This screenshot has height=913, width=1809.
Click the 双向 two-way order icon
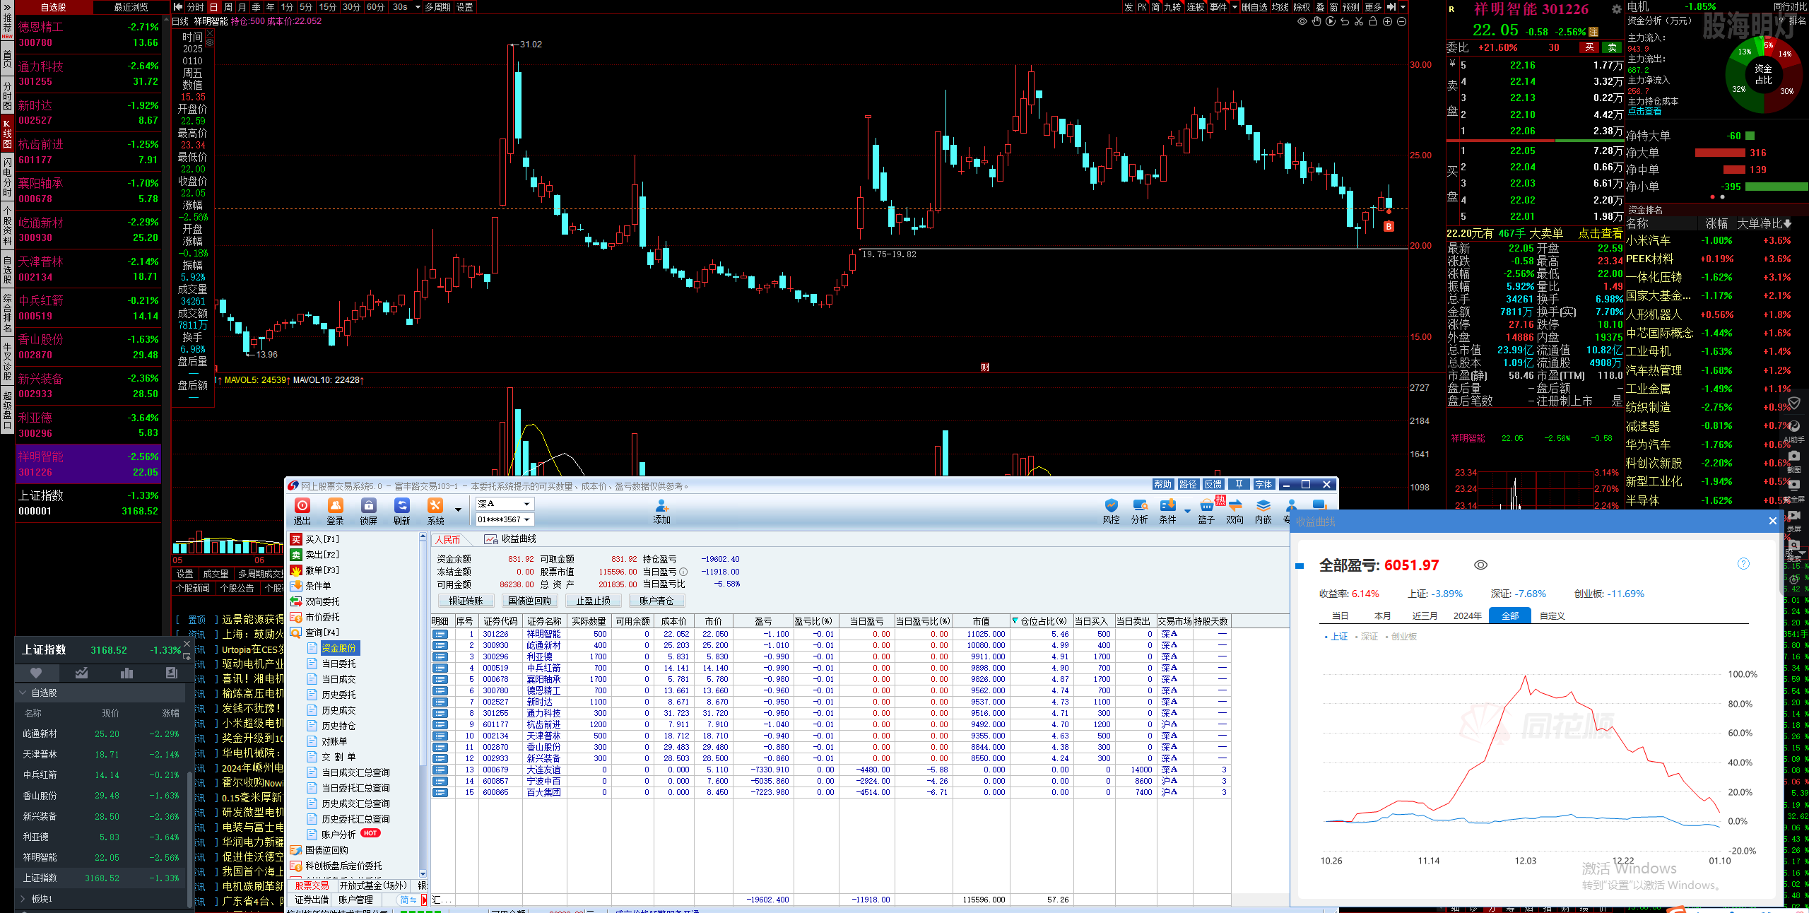1235,512
